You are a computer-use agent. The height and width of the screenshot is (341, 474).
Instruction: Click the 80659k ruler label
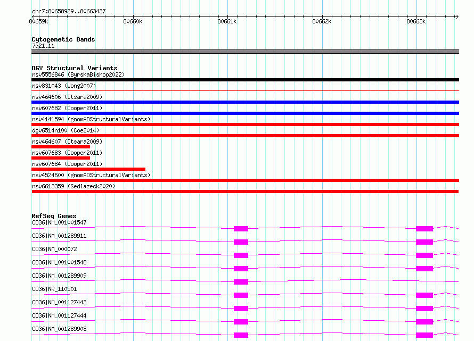pos(38,21)
